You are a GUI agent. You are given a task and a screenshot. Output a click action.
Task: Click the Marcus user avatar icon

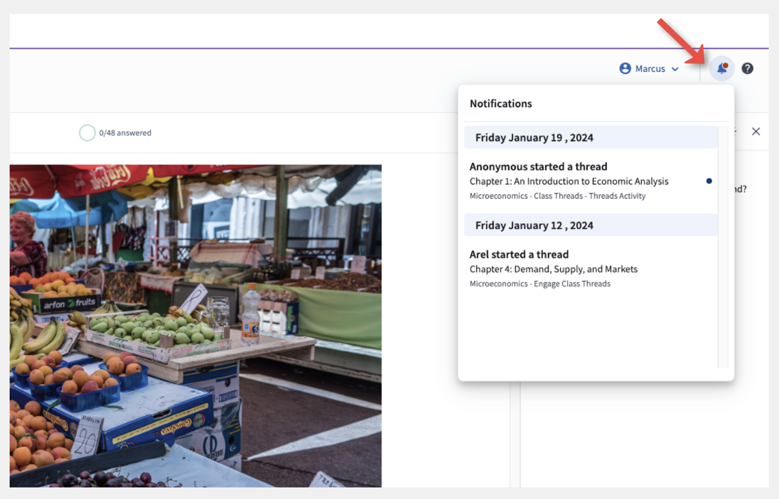624,69
